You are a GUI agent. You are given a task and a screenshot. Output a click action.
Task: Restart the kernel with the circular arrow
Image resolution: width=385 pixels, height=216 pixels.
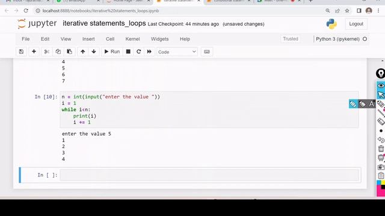[139, 52]
